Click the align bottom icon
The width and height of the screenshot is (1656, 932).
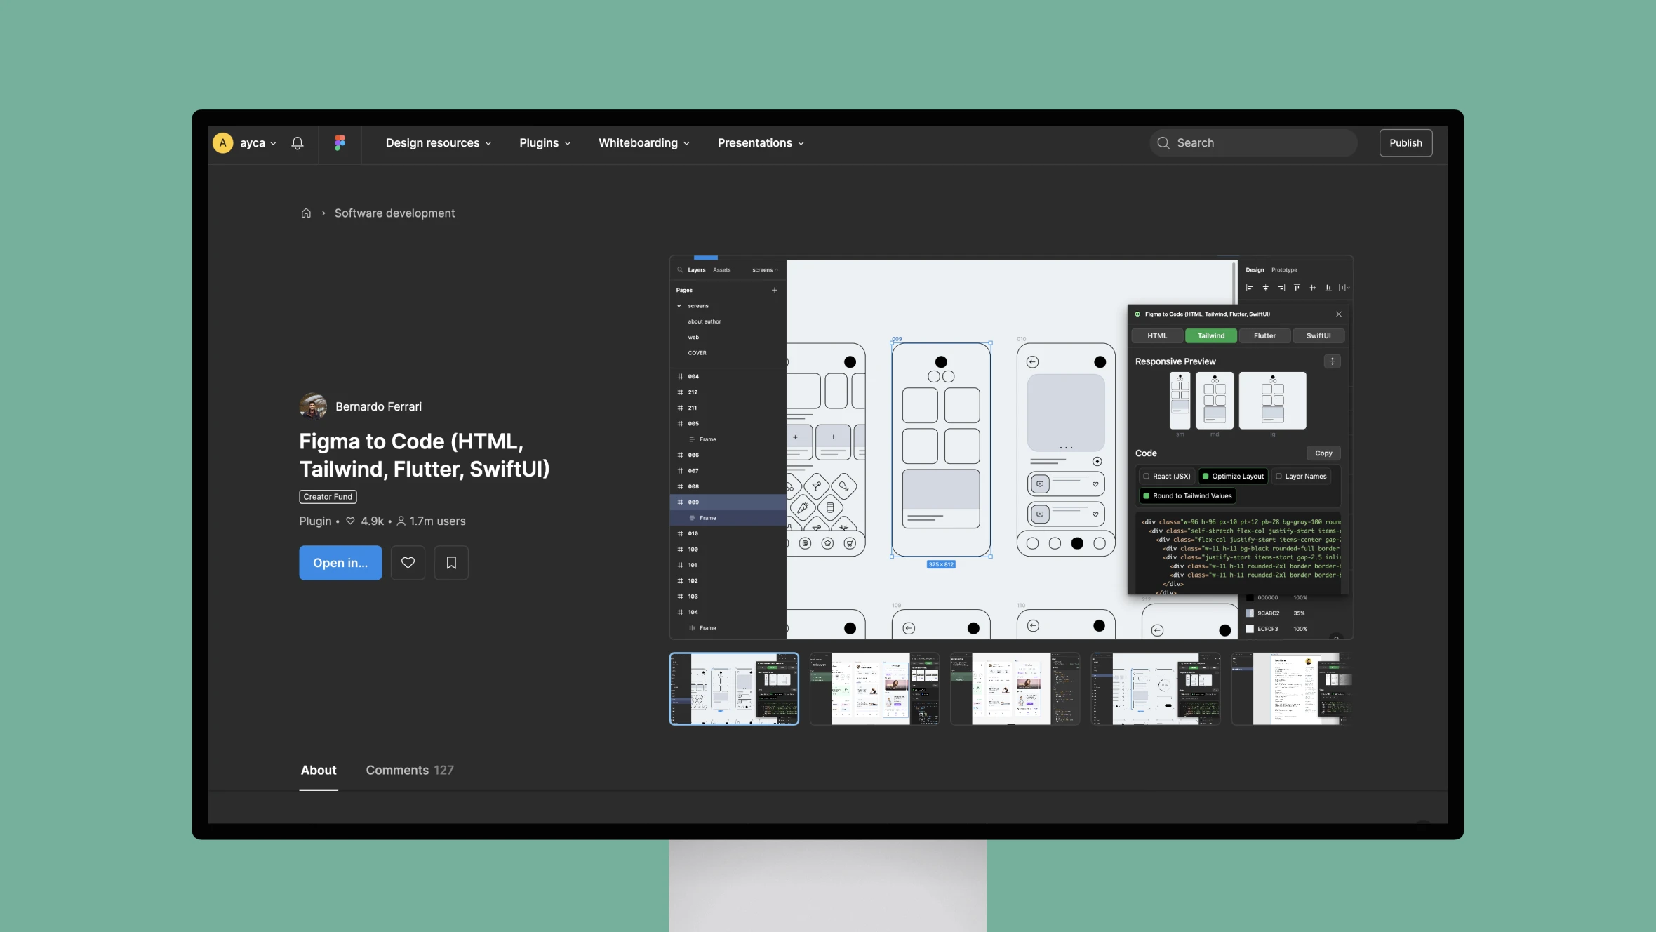pos(1328,288)
